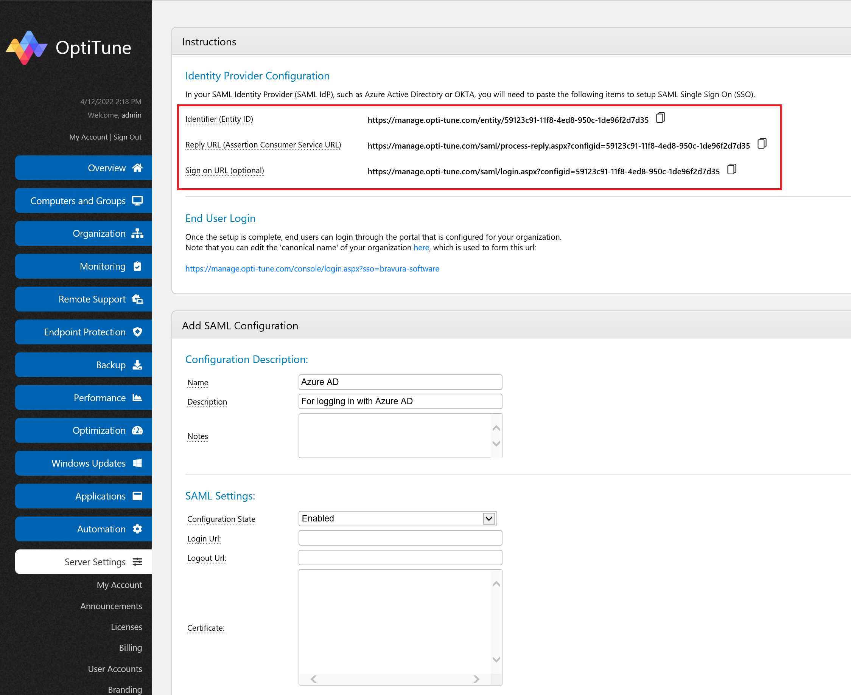Open Automation section
851x695 pixels.
(84, 529)
